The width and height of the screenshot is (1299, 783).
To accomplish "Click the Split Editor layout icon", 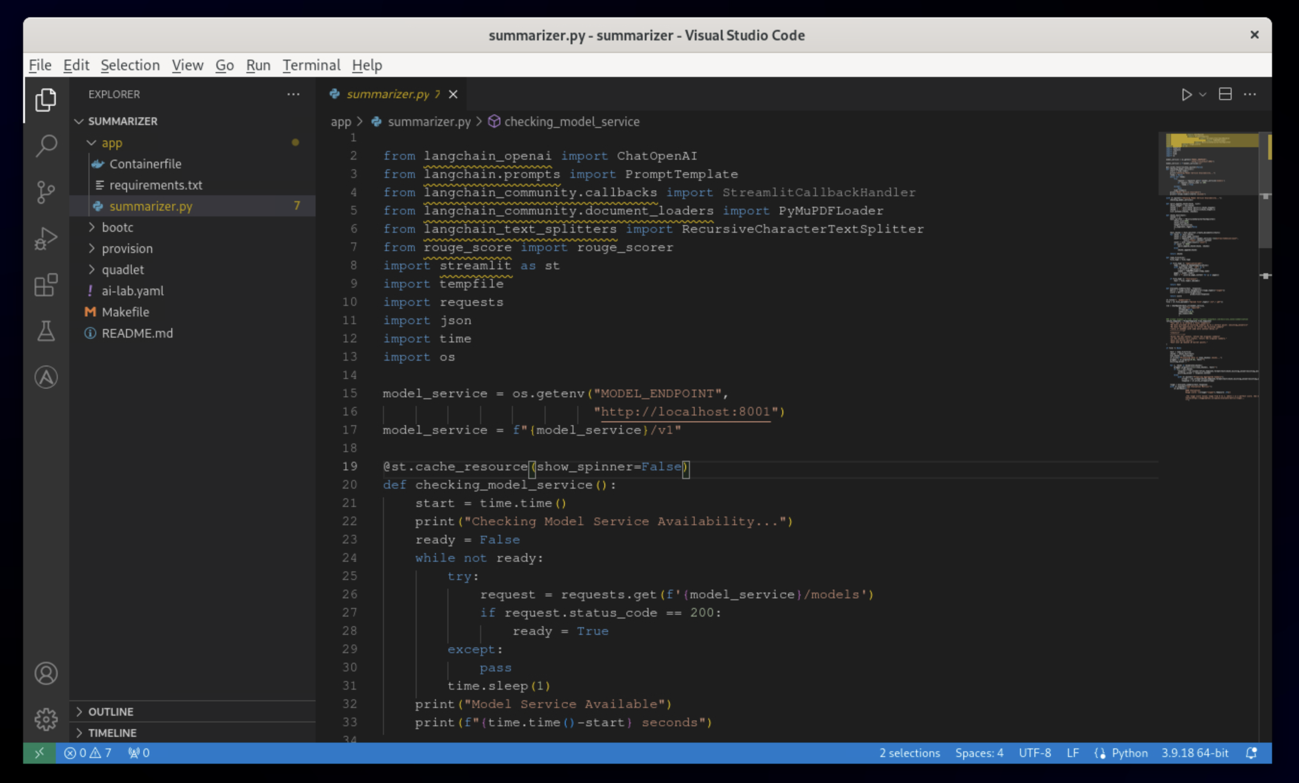I will tap(1225, 95).
